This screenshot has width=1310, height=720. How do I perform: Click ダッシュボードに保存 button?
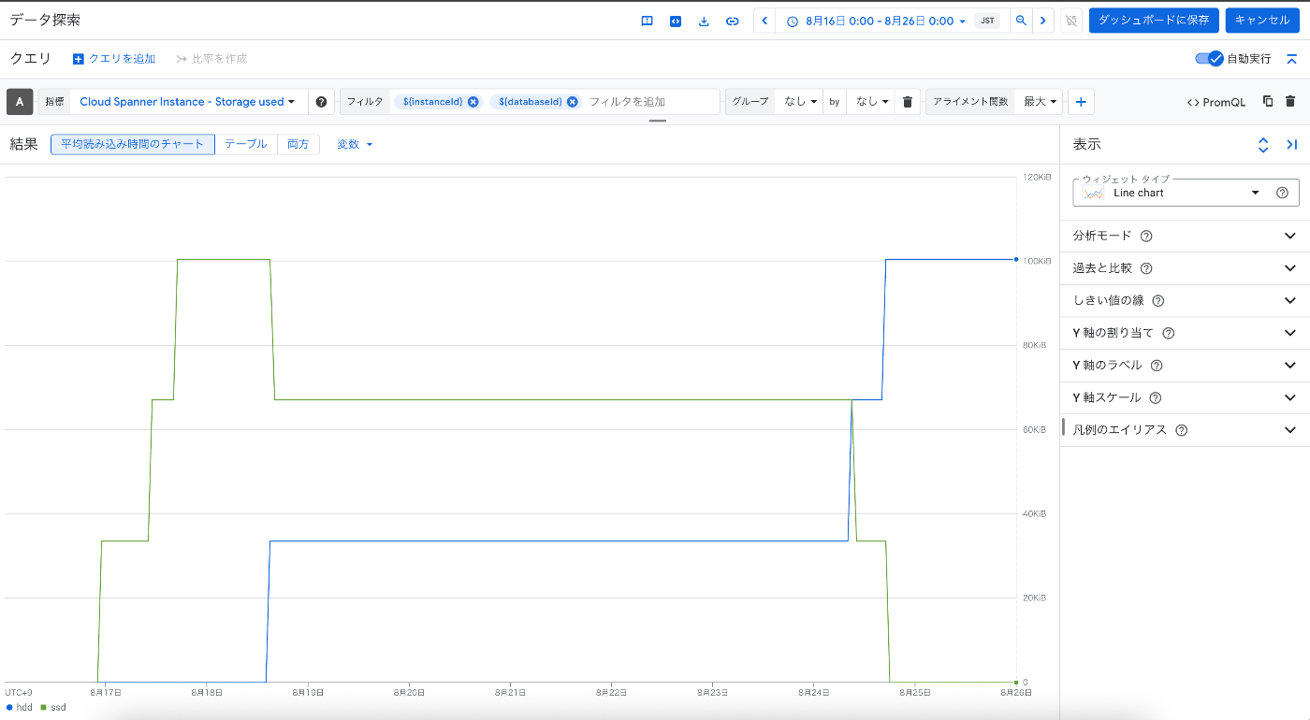[x=1154, y=21]
